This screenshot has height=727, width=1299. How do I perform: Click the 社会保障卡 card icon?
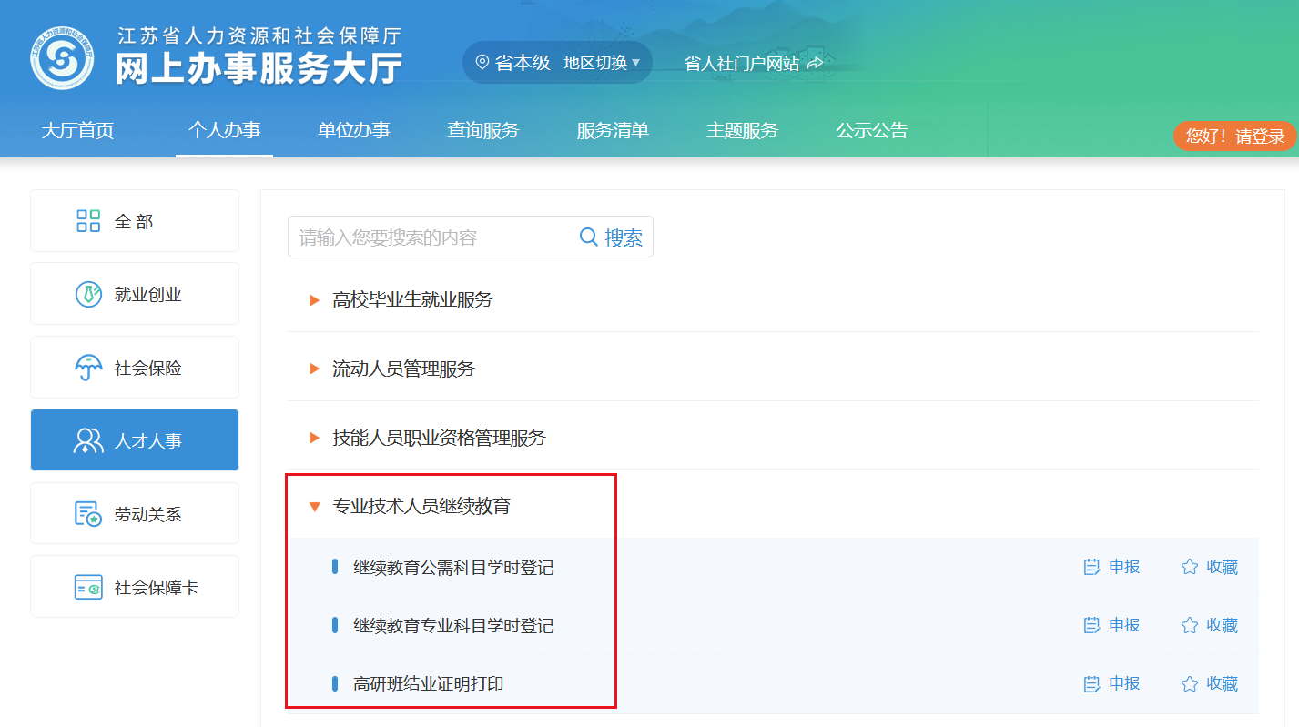point(87,586)
